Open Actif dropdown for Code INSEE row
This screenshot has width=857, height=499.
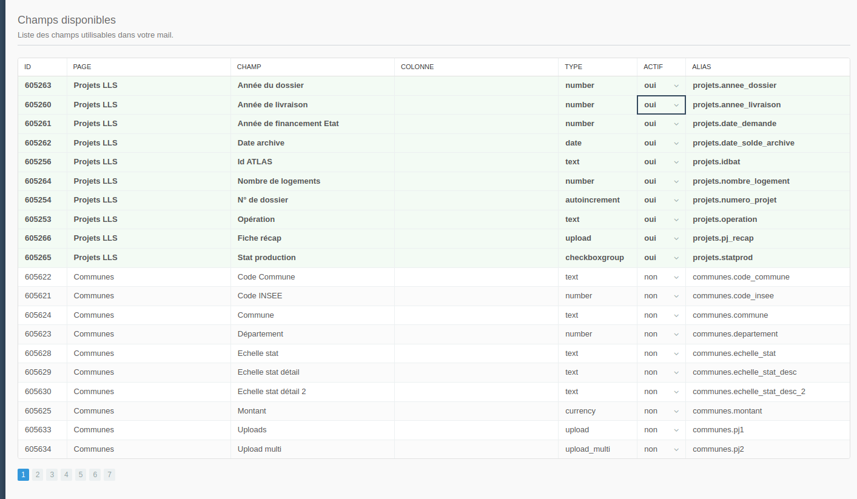pos(661,296)
